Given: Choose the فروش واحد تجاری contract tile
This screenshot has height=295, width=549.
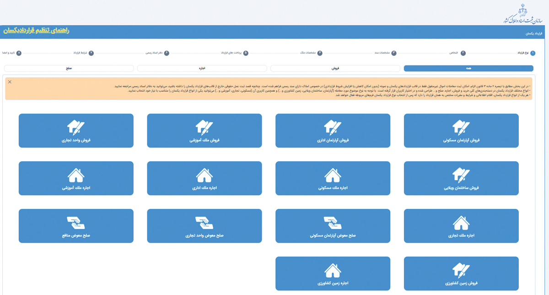Looking at the screenshot, I should click(76, 131).
